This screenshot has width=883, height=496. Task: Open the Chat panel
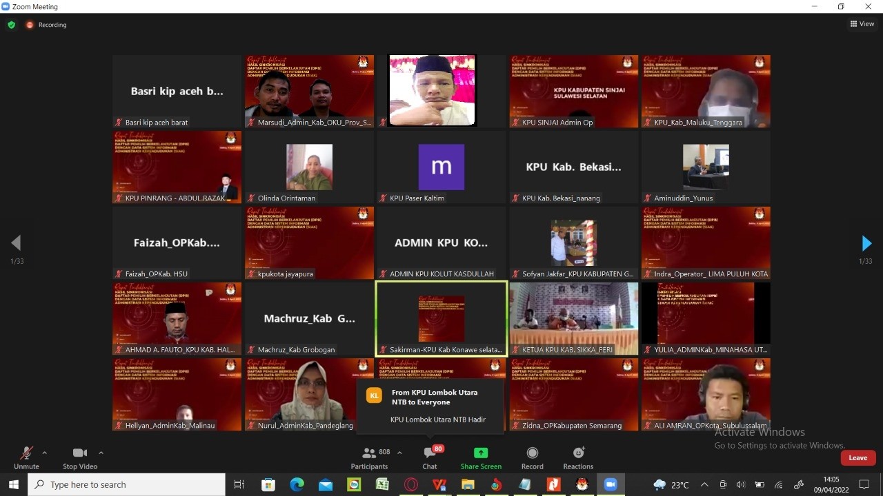click(430, 457)
